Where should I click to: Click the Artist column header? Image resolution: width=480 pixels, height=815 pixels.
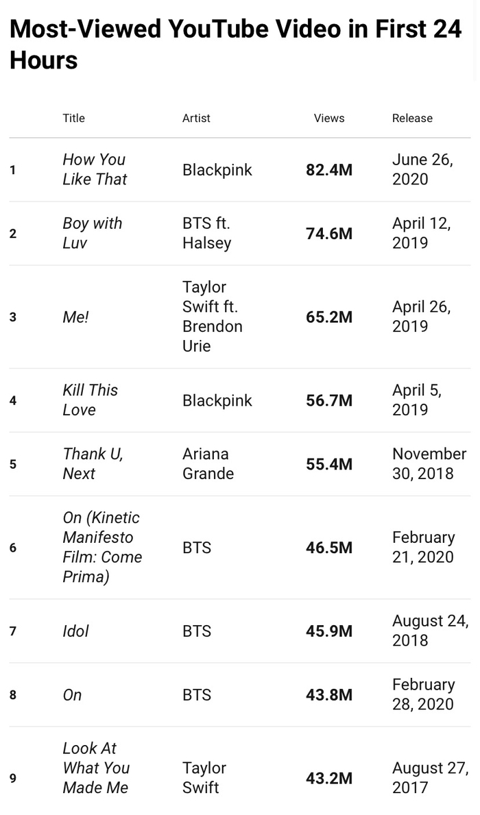pyautogui.click(x=196, y=118)
